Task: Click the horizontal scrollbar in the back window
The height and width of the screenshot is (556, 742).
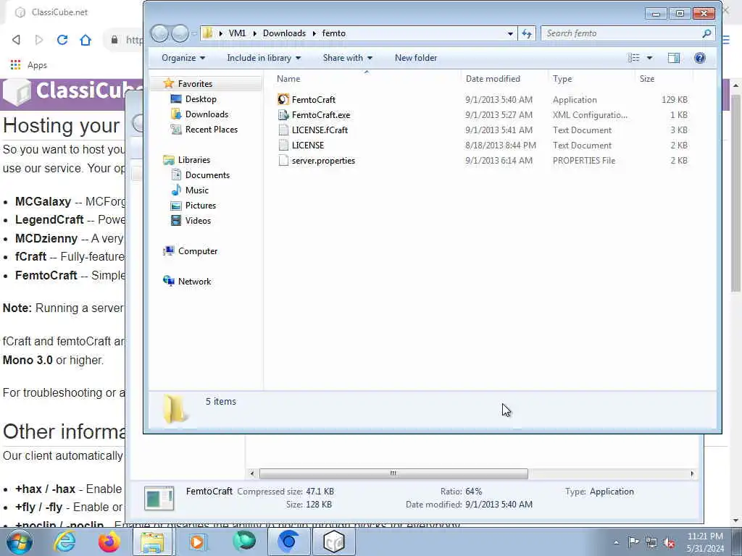Action: click(393, 473)
